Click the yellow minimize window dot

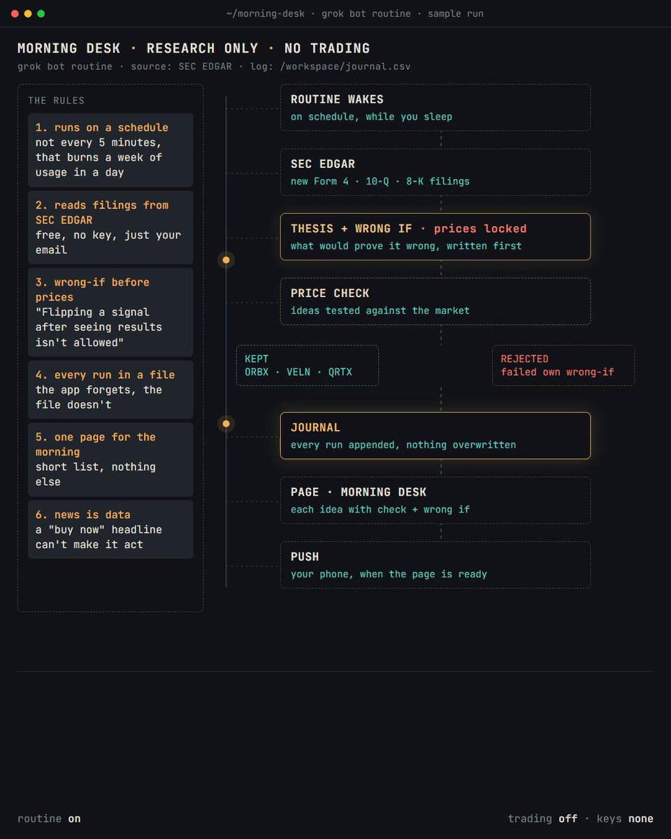28,13
